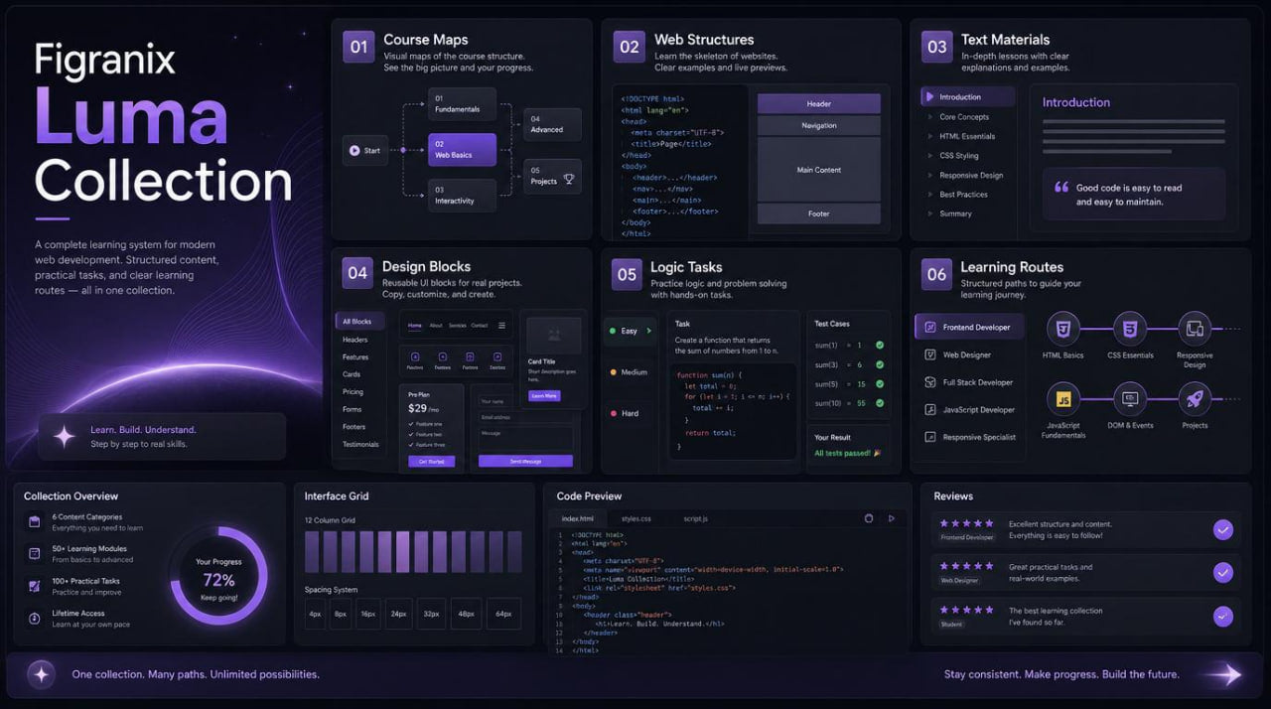Select the Medium difficulty option
This screenshot has height=709, width=1271.
632,372
